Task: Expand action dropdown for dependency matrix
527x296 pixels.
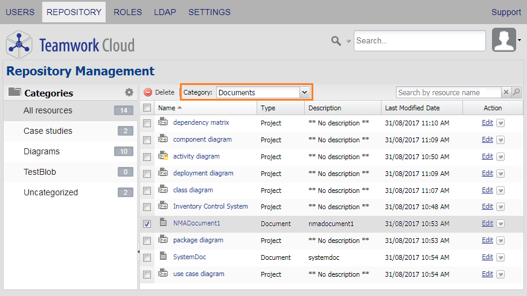Action: pyautogui.click(x=500, y=123)
